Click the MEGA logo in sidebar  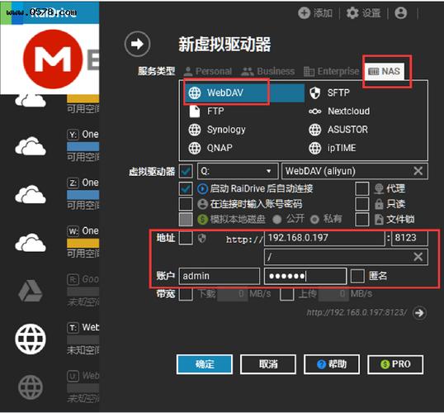point(53,59)
